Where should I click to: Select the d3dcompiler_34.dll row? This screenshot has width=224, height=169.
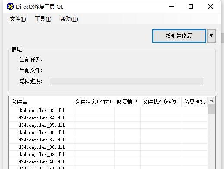click(x=108, y=118)
